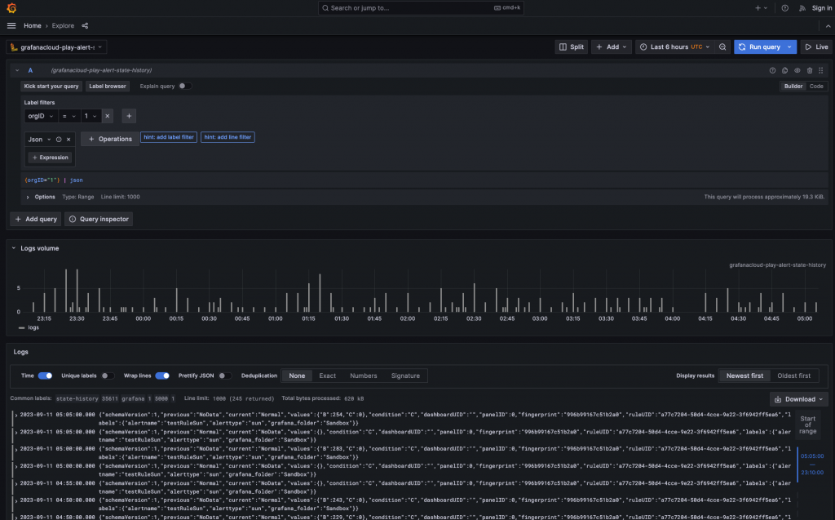This screenshot has height=520, width=835.
Task: Show query help icon for query A
Action: tap(772, 70)
